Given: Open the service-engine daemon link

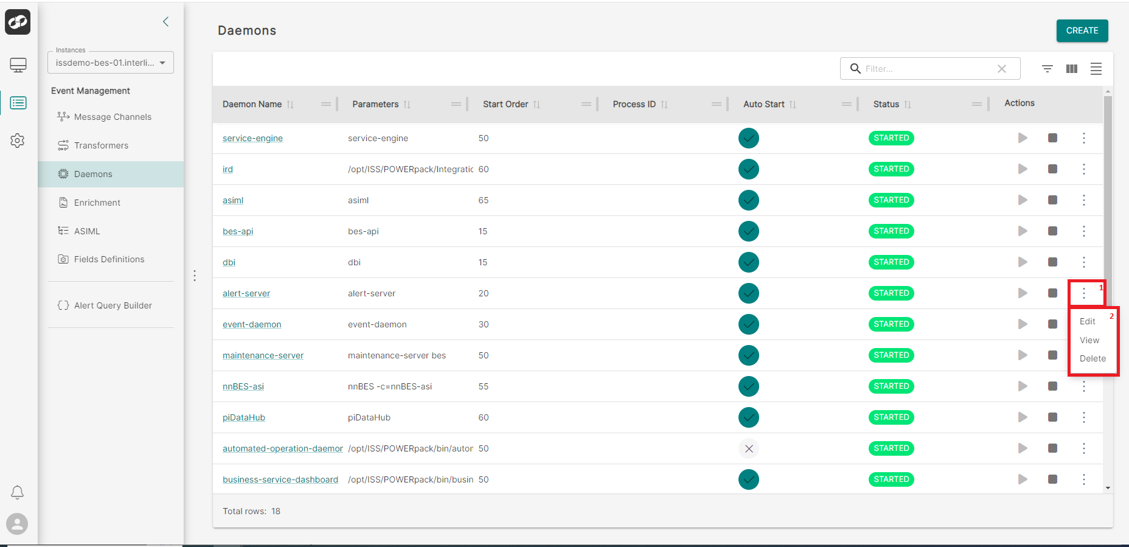Looking at the screenshot, I should pyautogui.click(x=252, y=138).
